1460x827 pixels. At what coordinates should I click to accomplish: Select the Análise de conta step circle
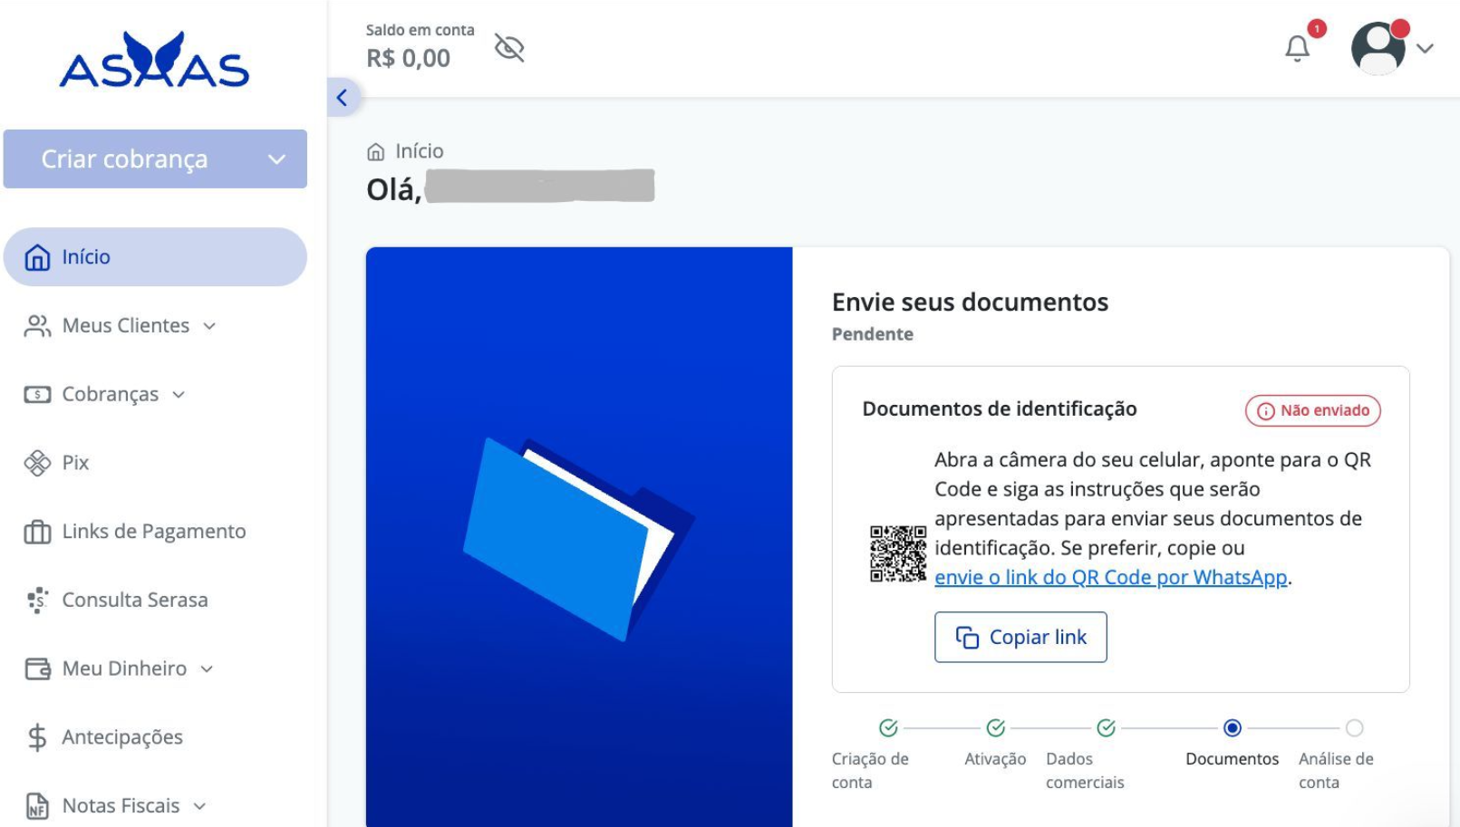[1354, 727]
